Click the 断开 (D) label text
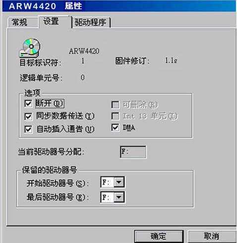 tap(50, 103)
